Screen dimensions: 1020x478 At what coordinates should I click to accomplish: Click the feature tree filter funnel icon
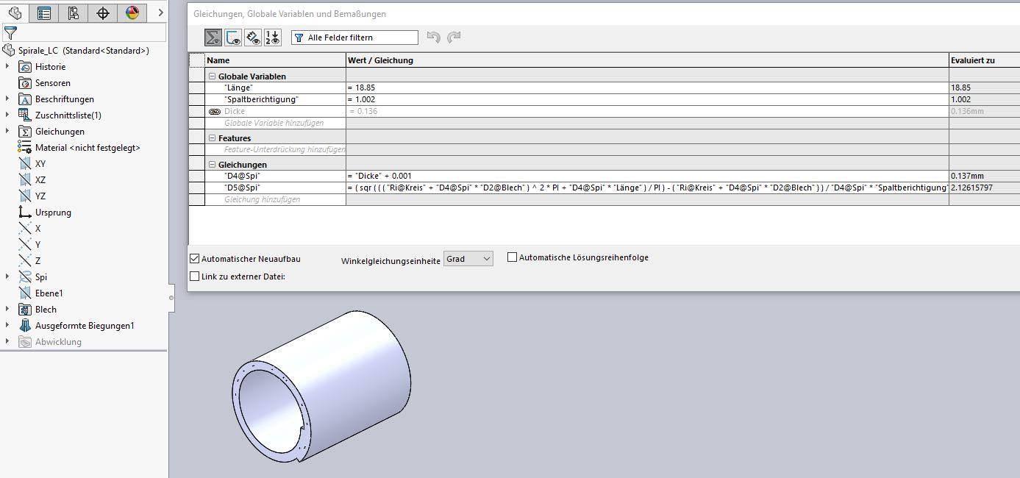click(x=10, y=33)
